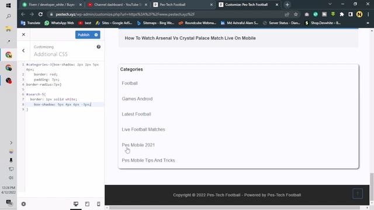Bookmark this page with the star
Viewport: 374px width, 210px height.
(x=296, y=14)
